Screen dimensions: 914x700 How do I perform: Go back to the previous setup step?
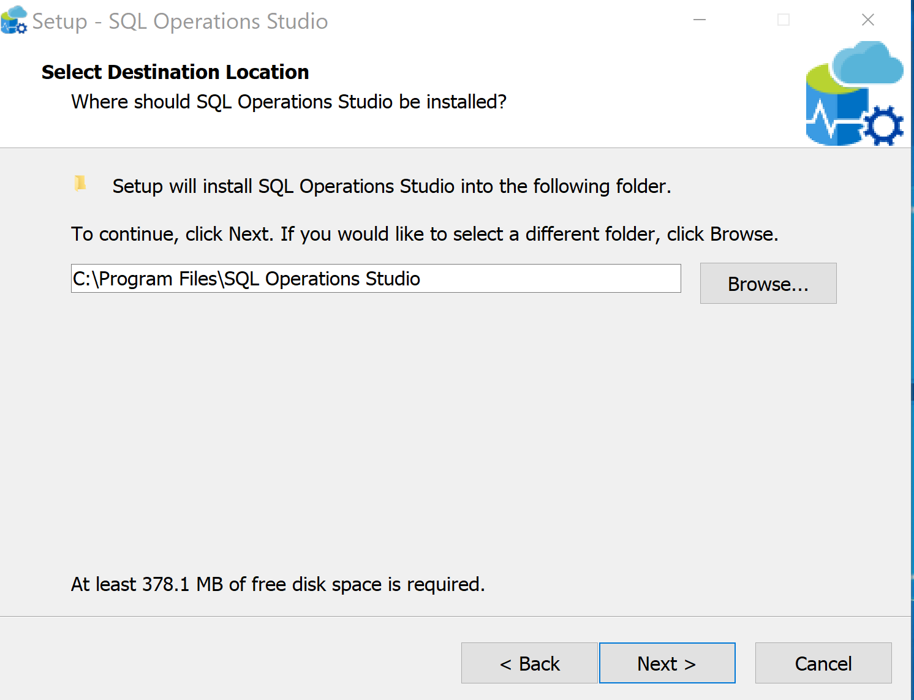tap(529, 663)
